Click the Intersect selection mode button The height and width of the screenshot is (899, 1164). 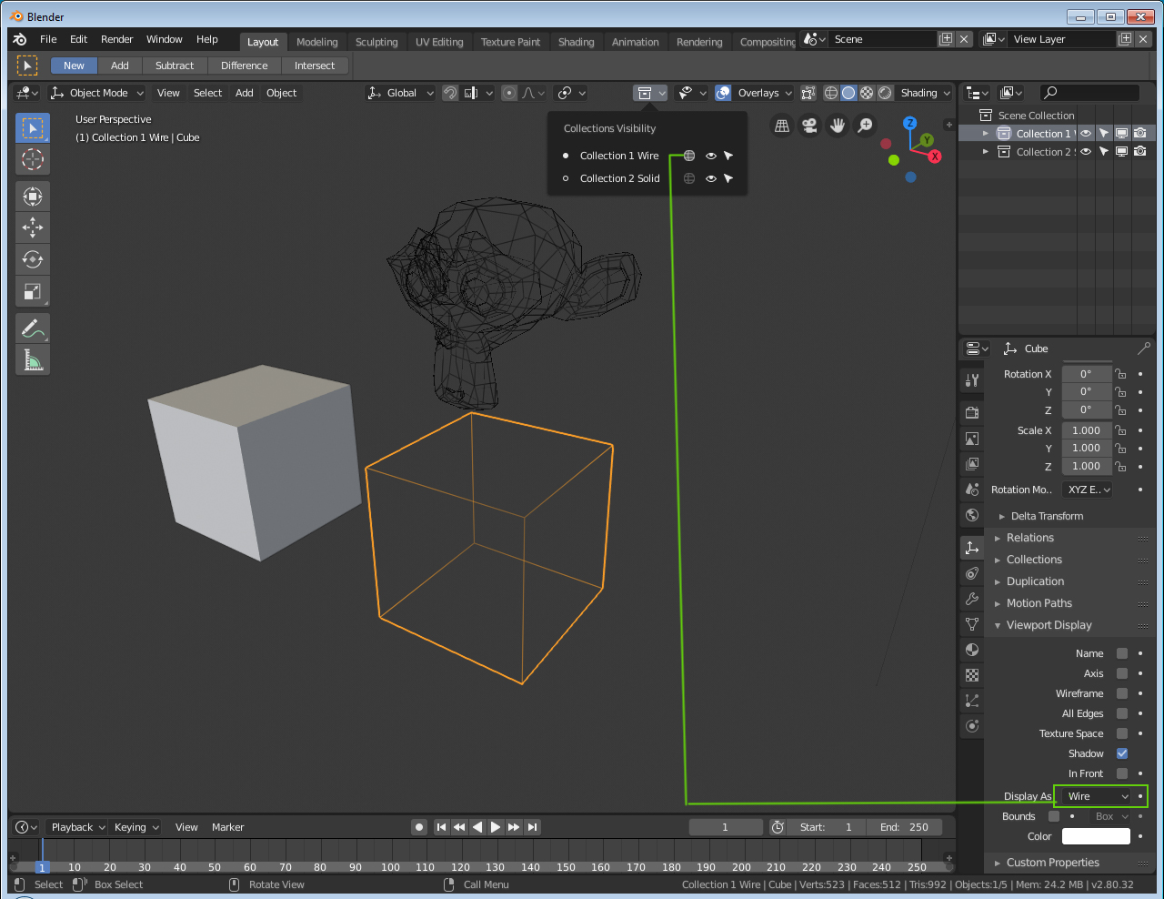(x=315, y=66)
